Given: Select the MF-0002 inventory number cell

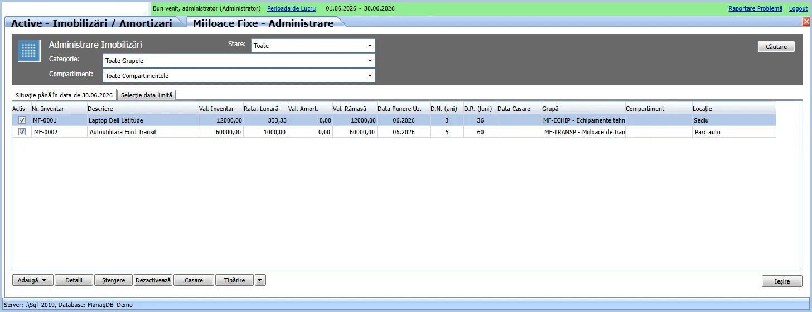Looking at the screenshot, I should click(59, 132).
